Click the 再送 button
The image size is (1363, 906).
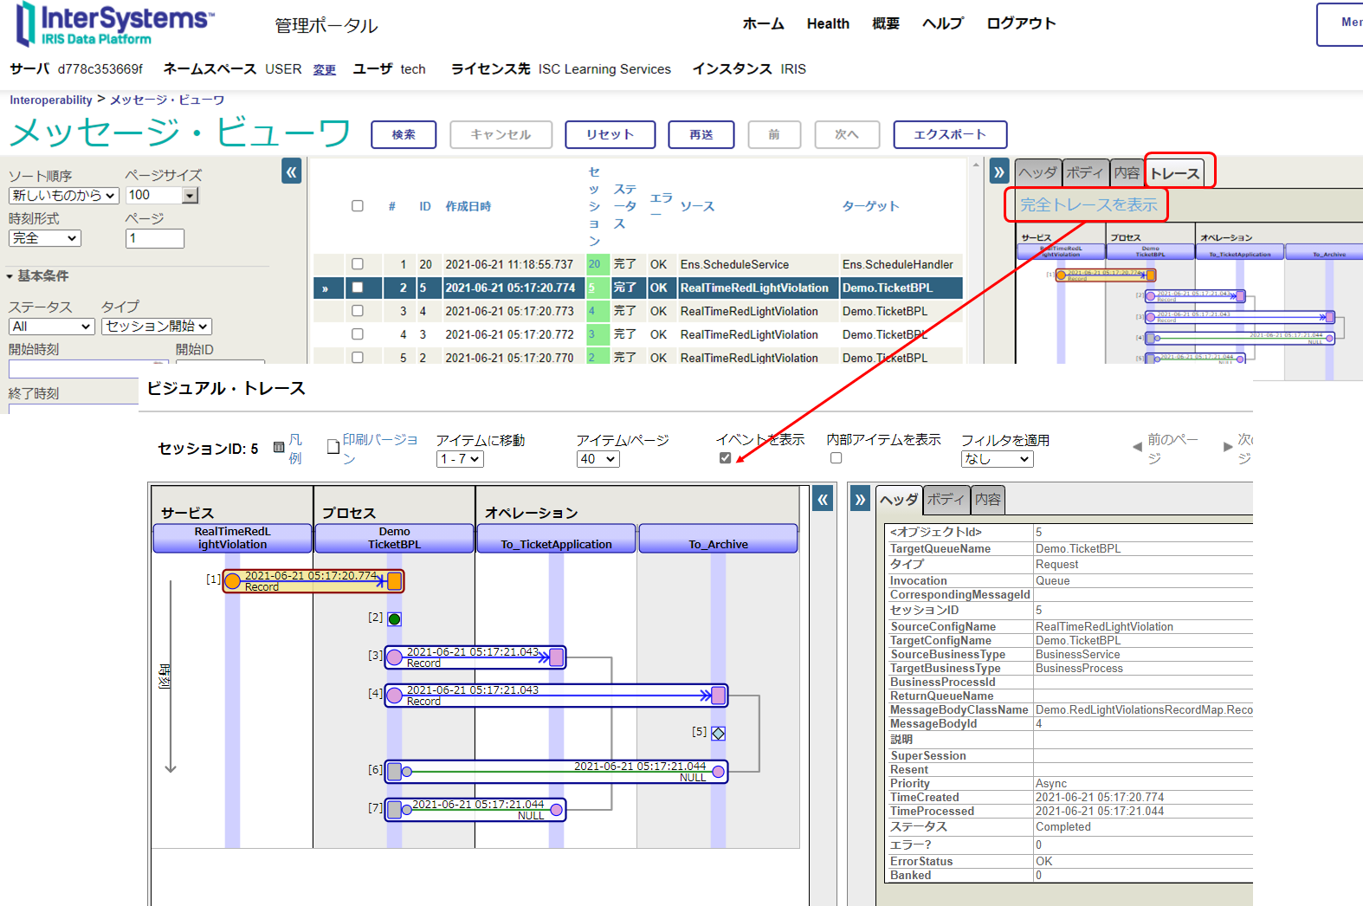pos(701,135)
